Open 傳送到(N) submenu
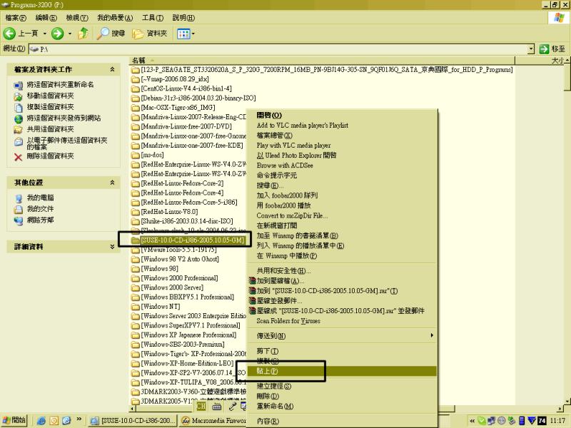This screenshot has height=428, width=571. click(342, 335)
